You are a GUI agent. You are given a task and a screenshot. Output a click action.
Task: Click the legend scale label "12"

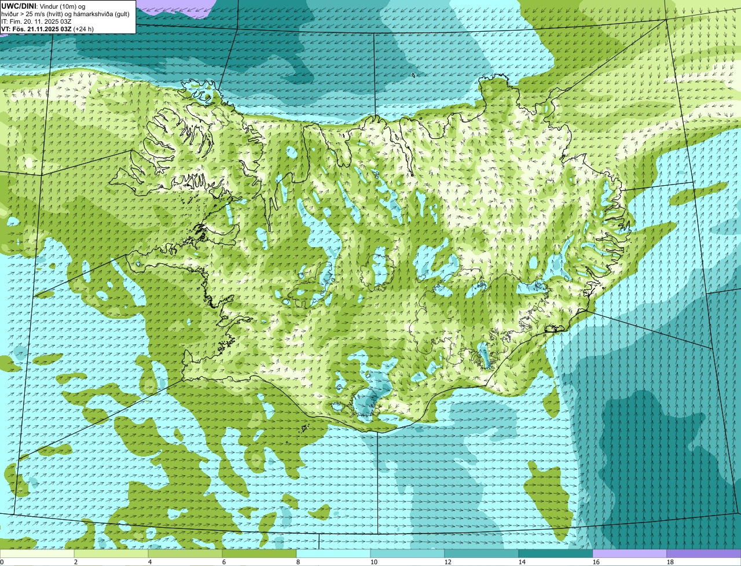448,562
